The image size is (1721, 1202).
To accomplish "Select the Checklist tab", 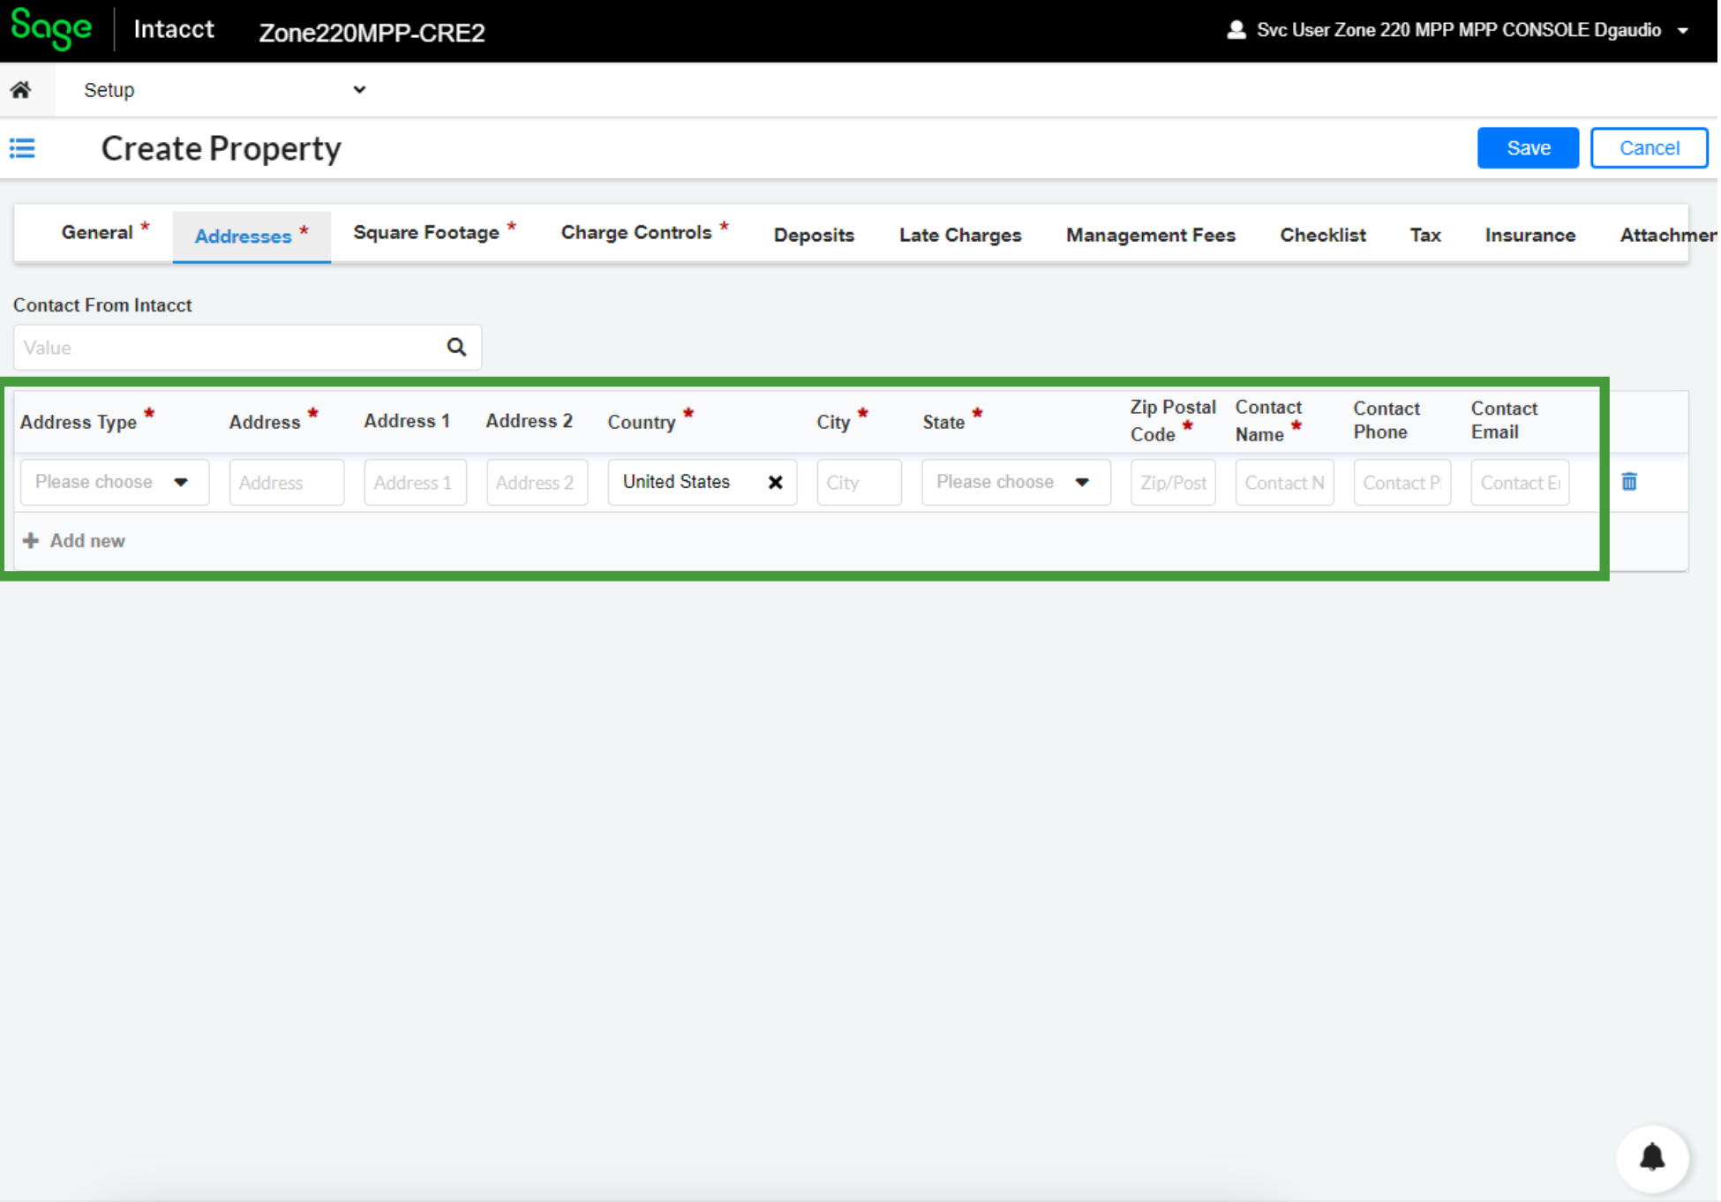I will coord(1323,236).
